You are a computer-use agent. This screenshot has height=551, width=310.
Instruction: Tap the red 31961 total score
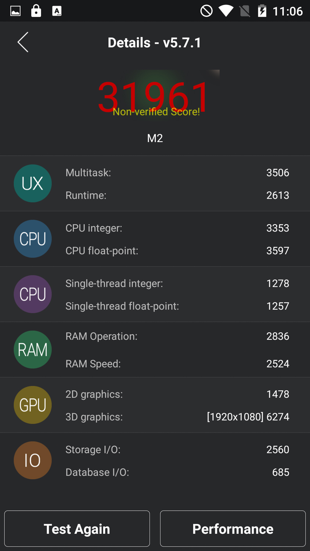(154, 96)
